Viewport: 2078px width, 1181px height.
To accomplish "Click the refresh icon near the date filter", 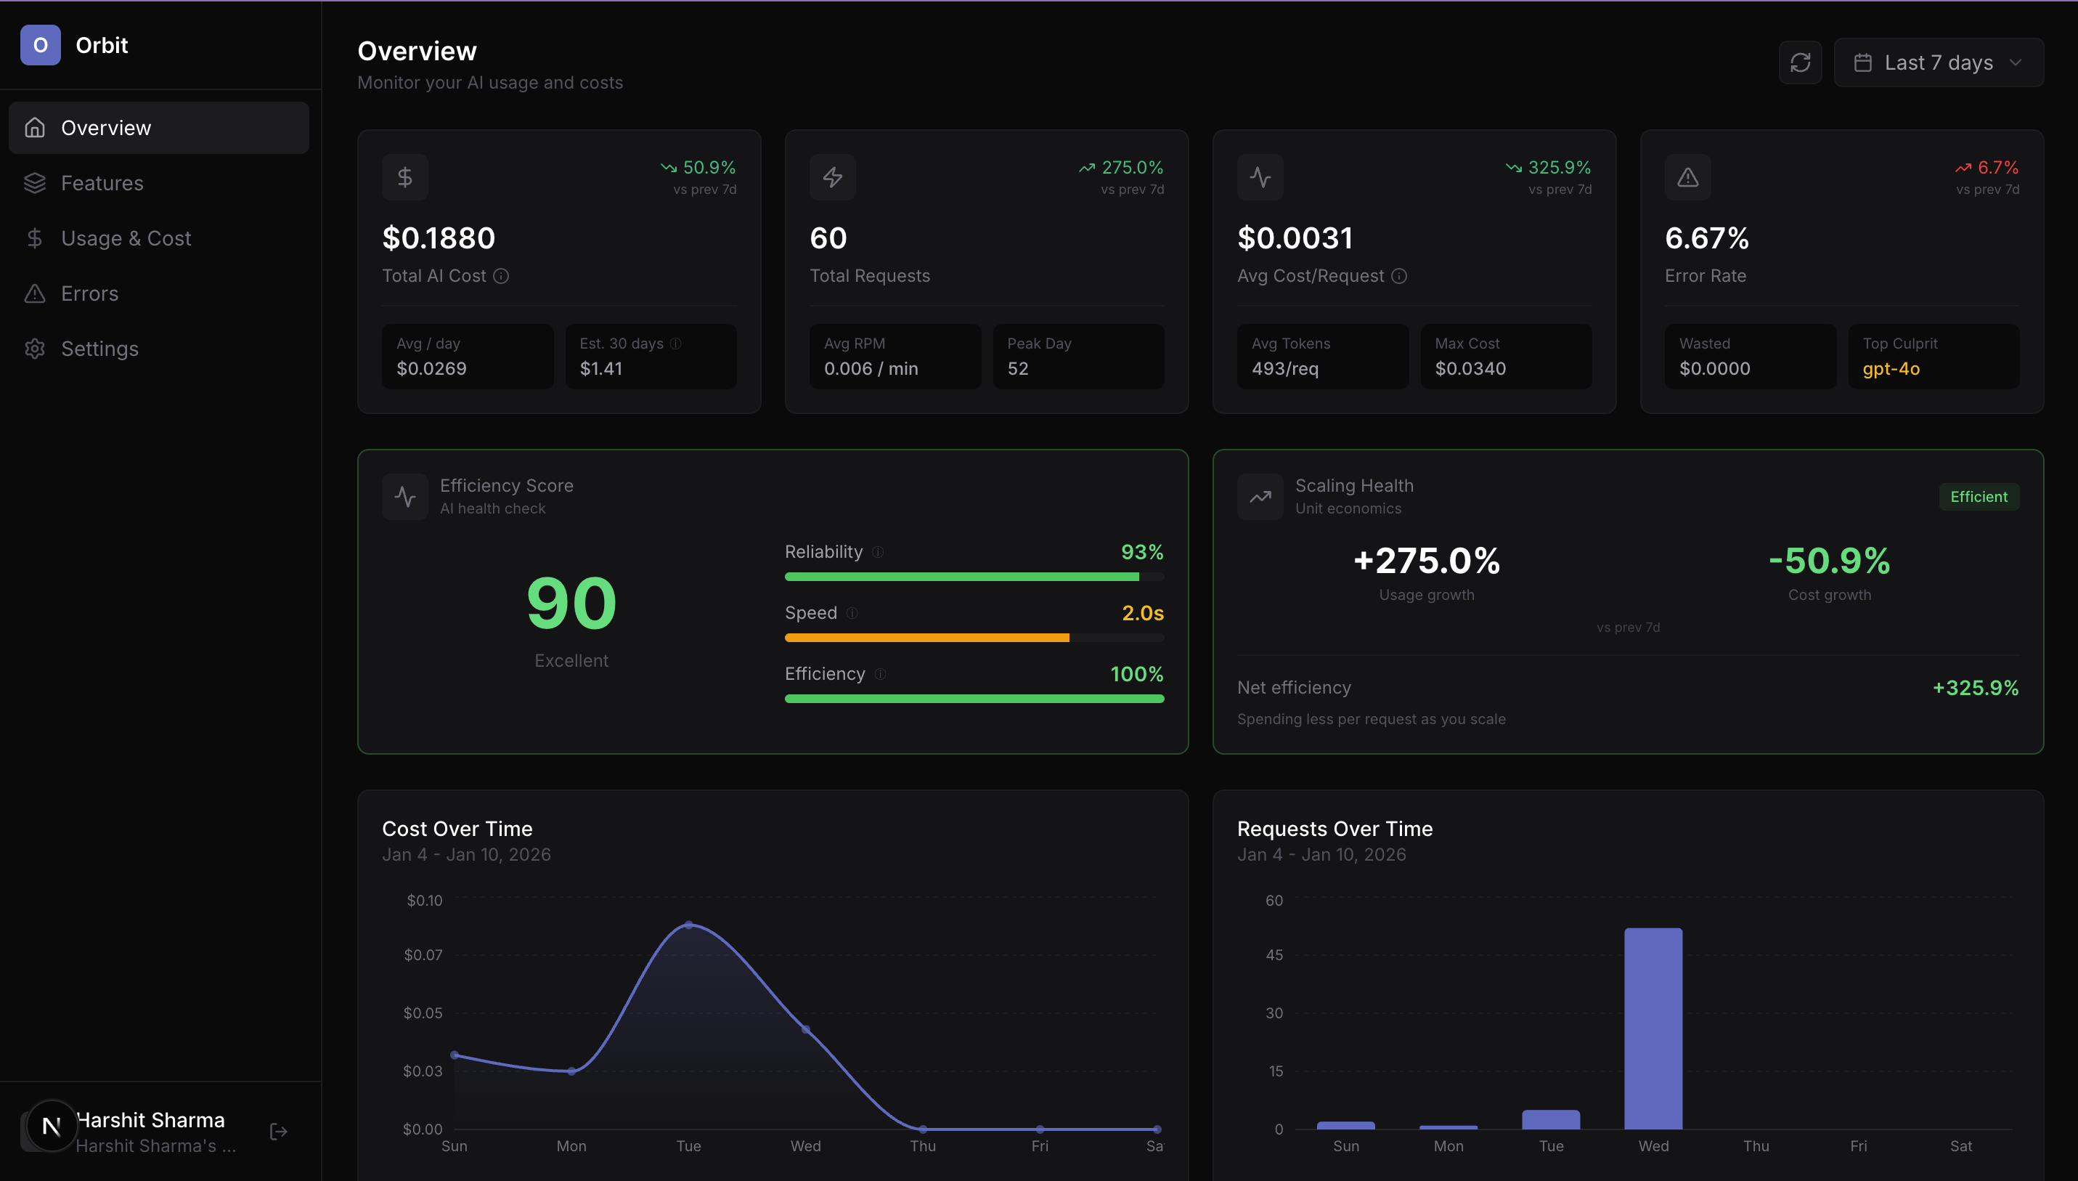I will tap(1800, 62).
